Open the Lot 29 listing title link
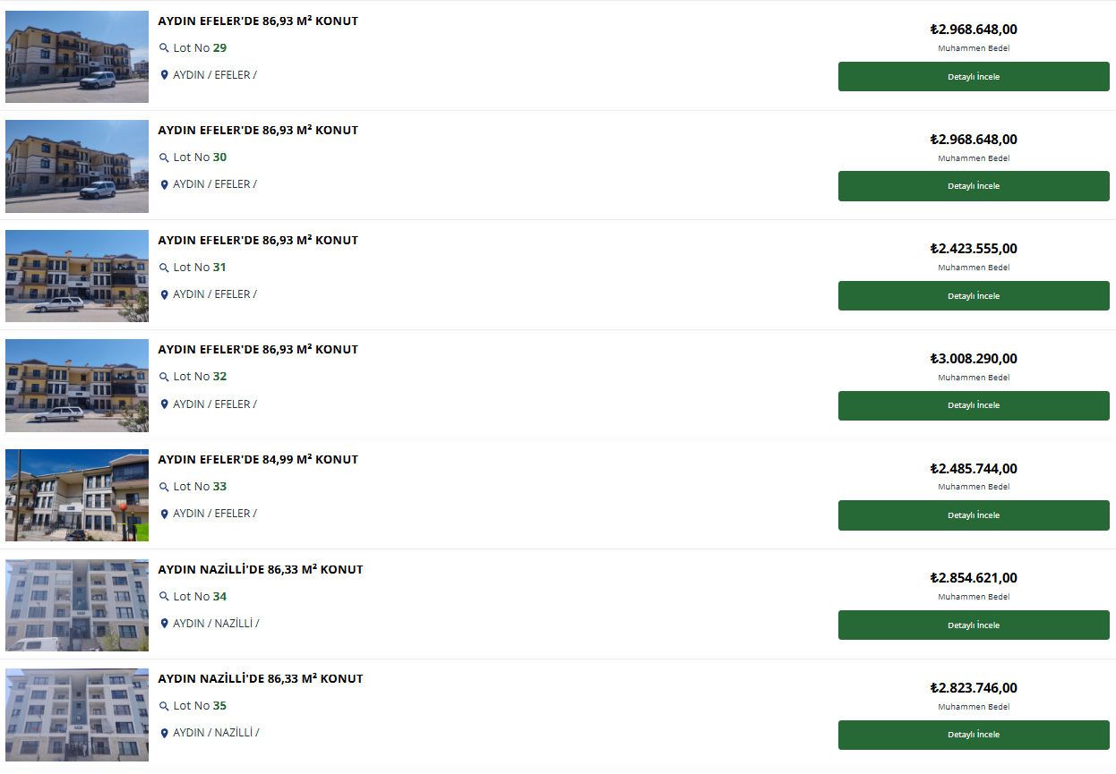The height and width of the screenshot is (774, 1116). tap(258, 21)
